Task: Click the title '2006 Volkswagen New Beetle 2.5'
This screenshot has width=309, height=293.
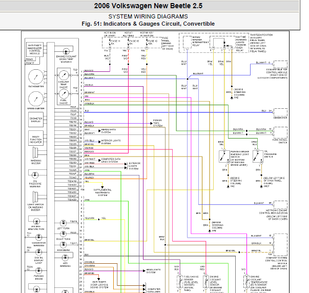Action: [x=148, y=6]
